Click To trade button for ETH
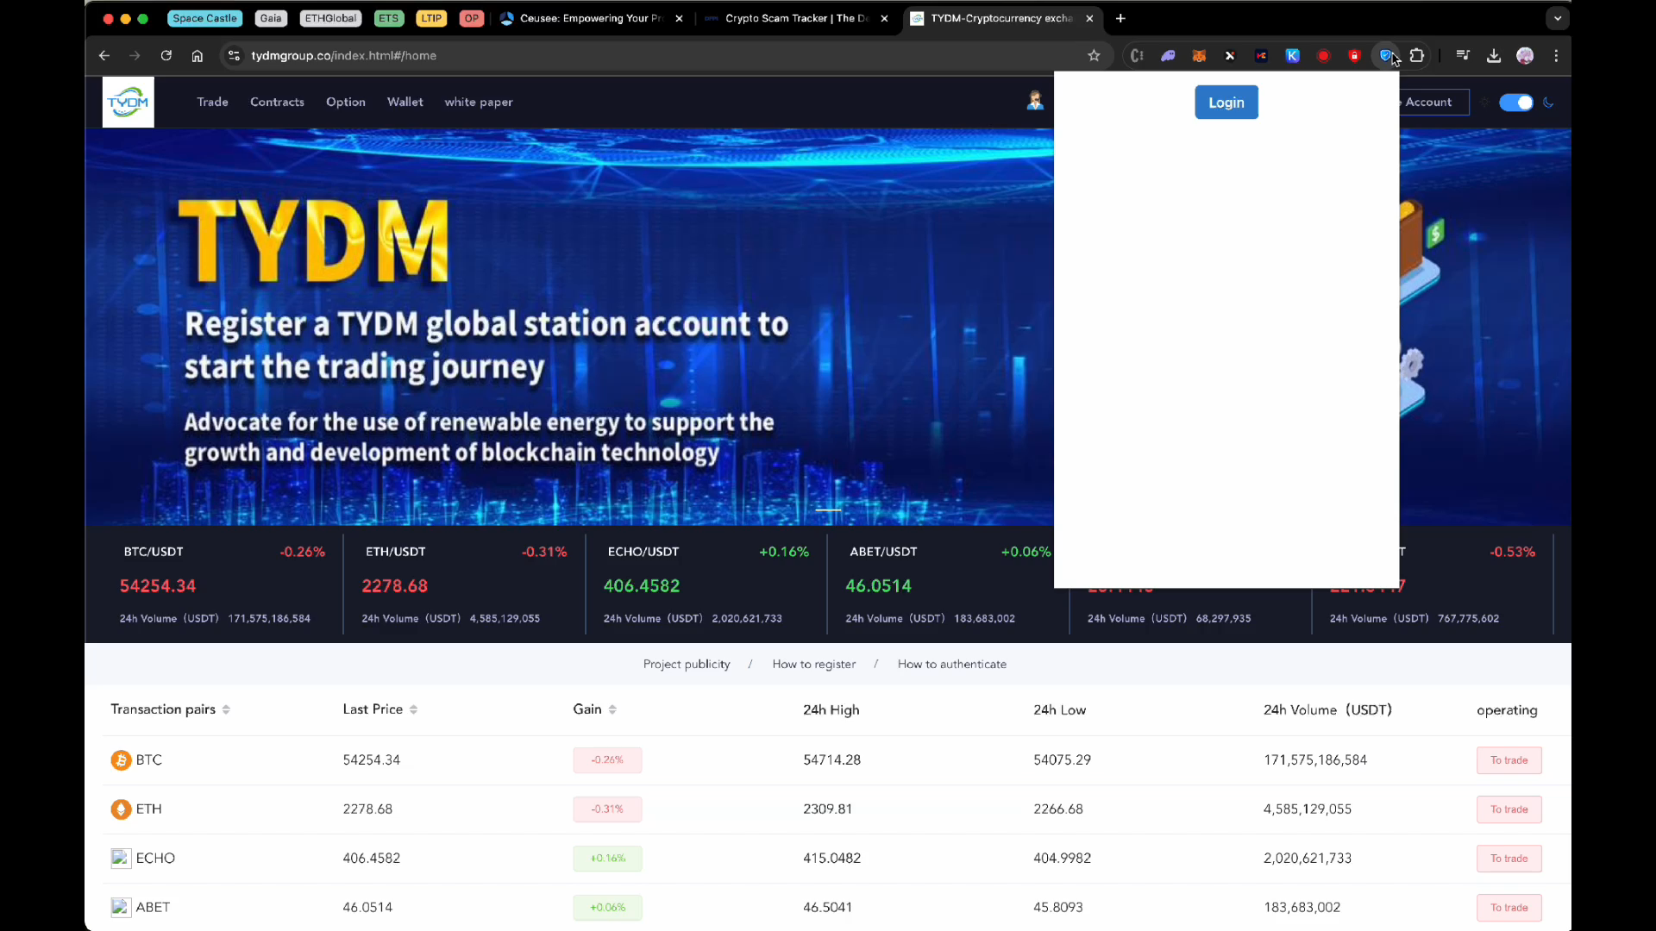This screenshot has width=1656, height=931. pos(1509,809)
